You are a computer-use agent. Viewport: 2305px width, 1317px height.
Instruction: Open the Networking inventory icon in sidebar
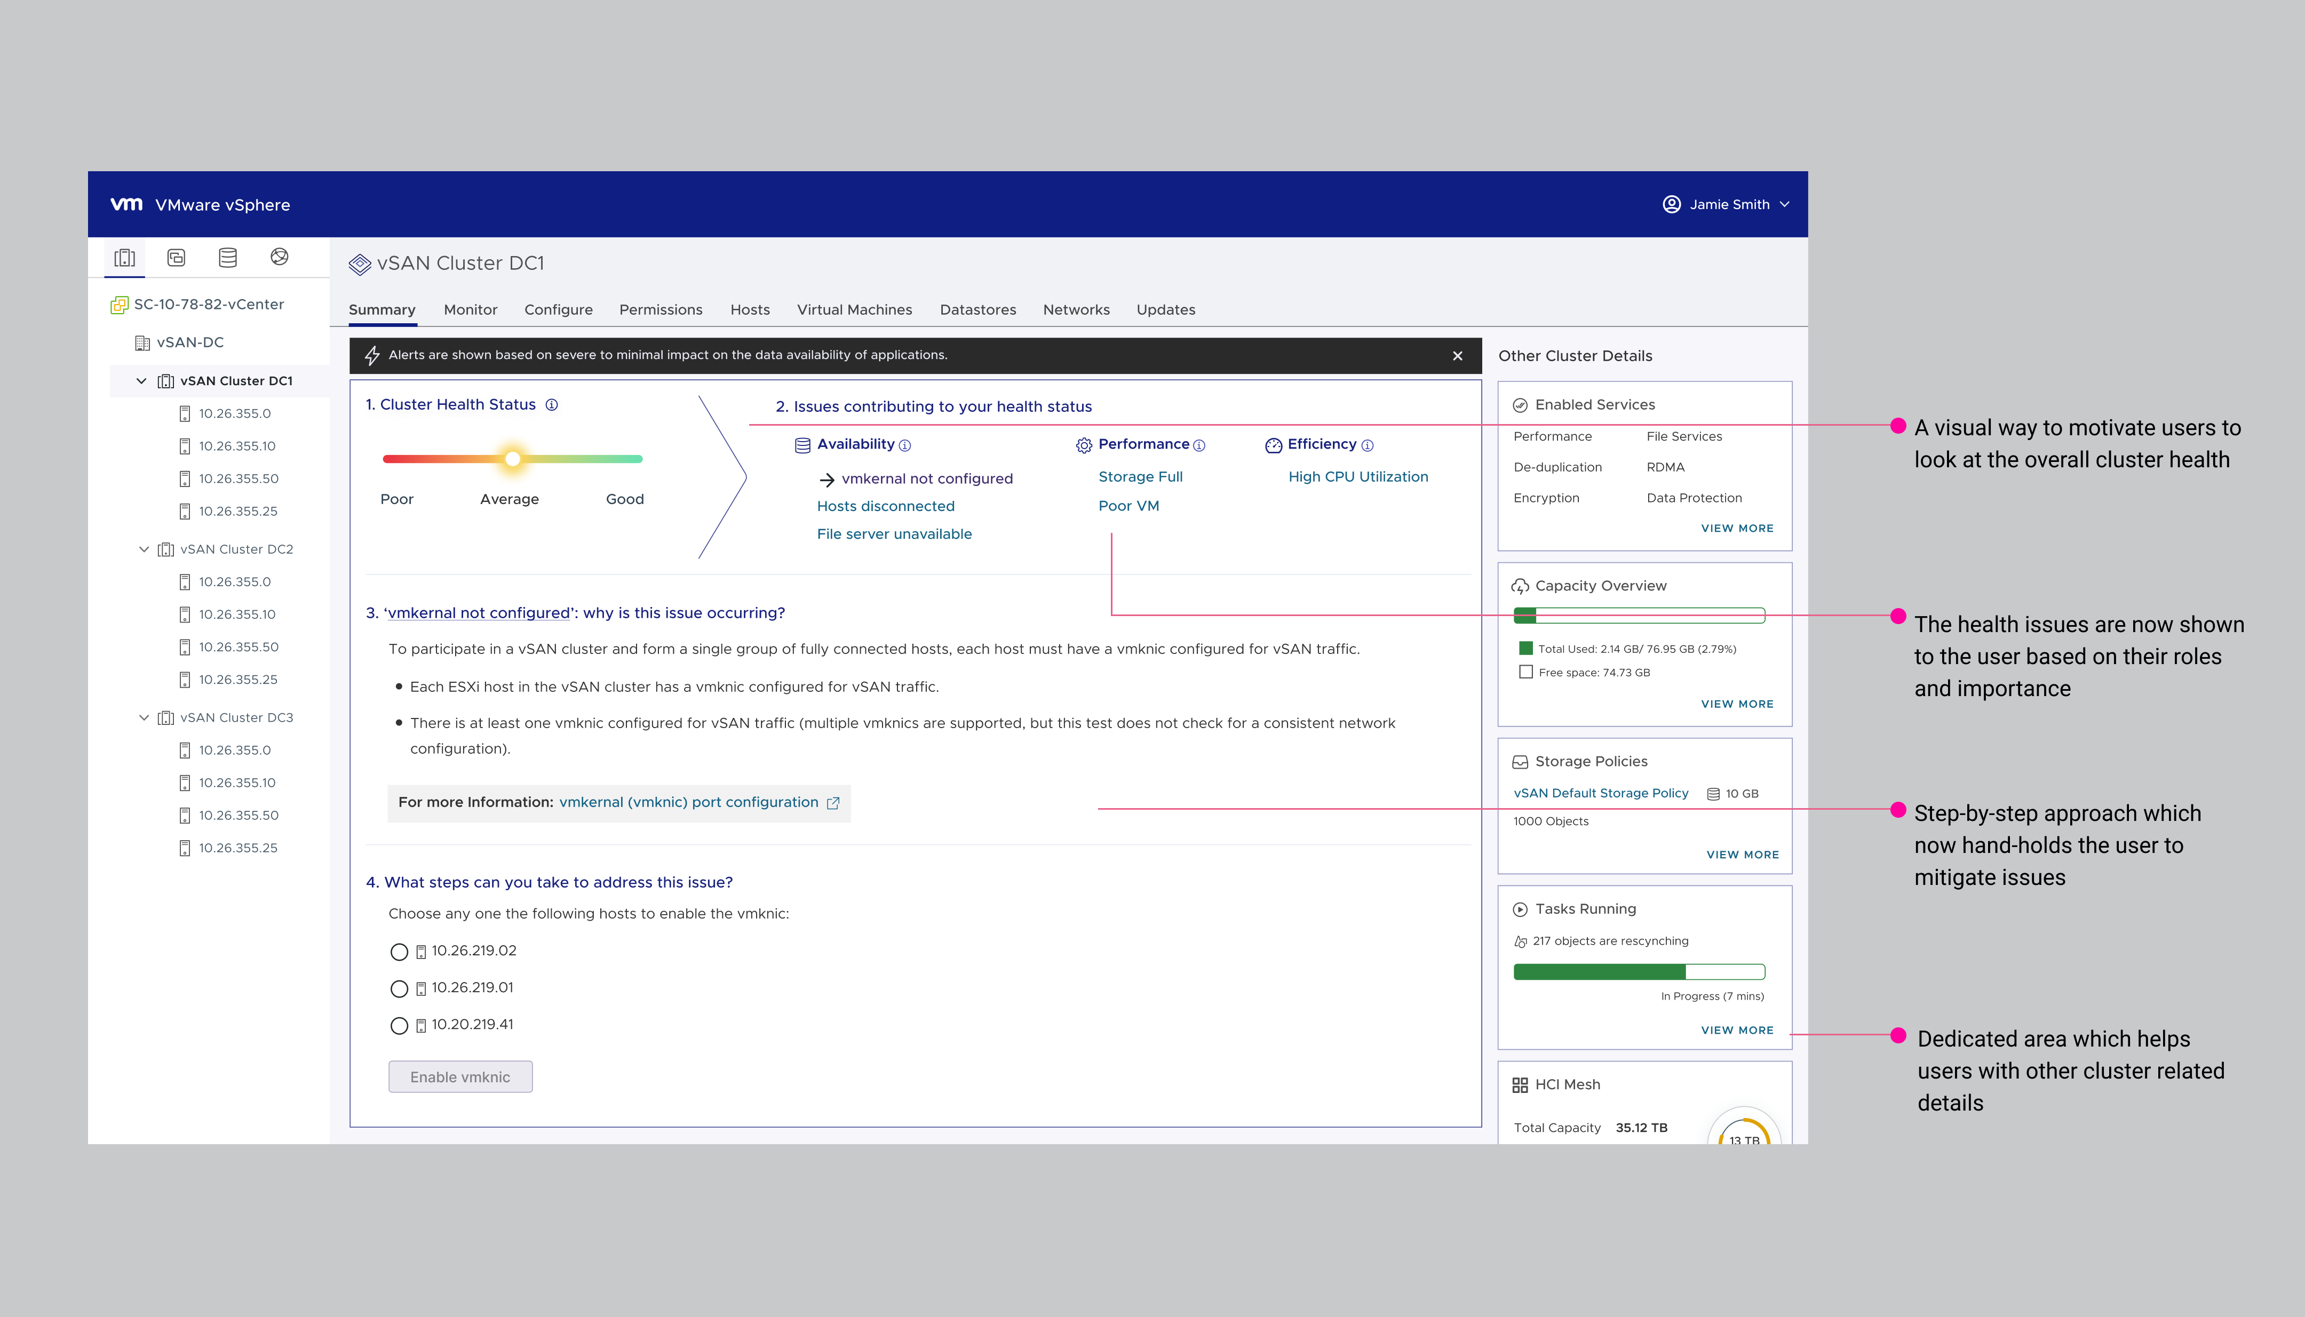point(280,257)
